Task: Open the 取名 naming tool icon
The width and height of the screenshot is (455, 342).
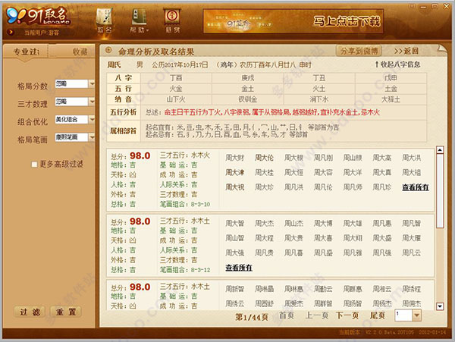Action: coord(105,20)
